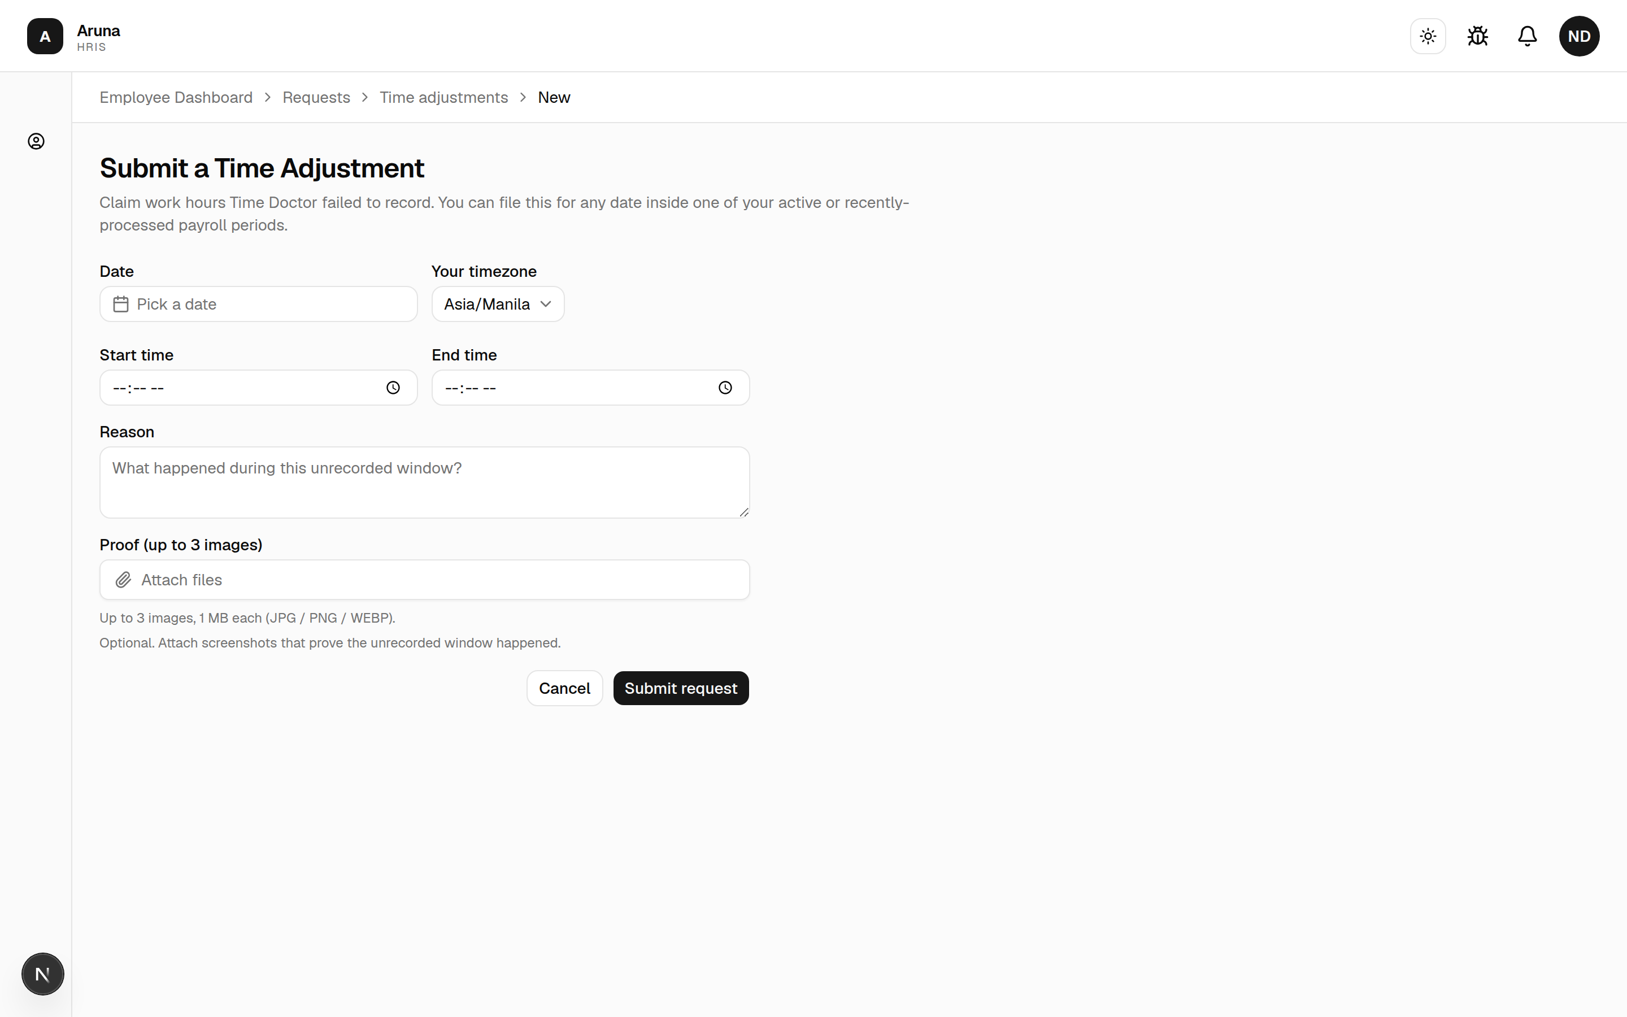Open the Start time clock picker icon
Image resolution: width=1627 pixels, height=1017 pixels.
tap(393, 388)
